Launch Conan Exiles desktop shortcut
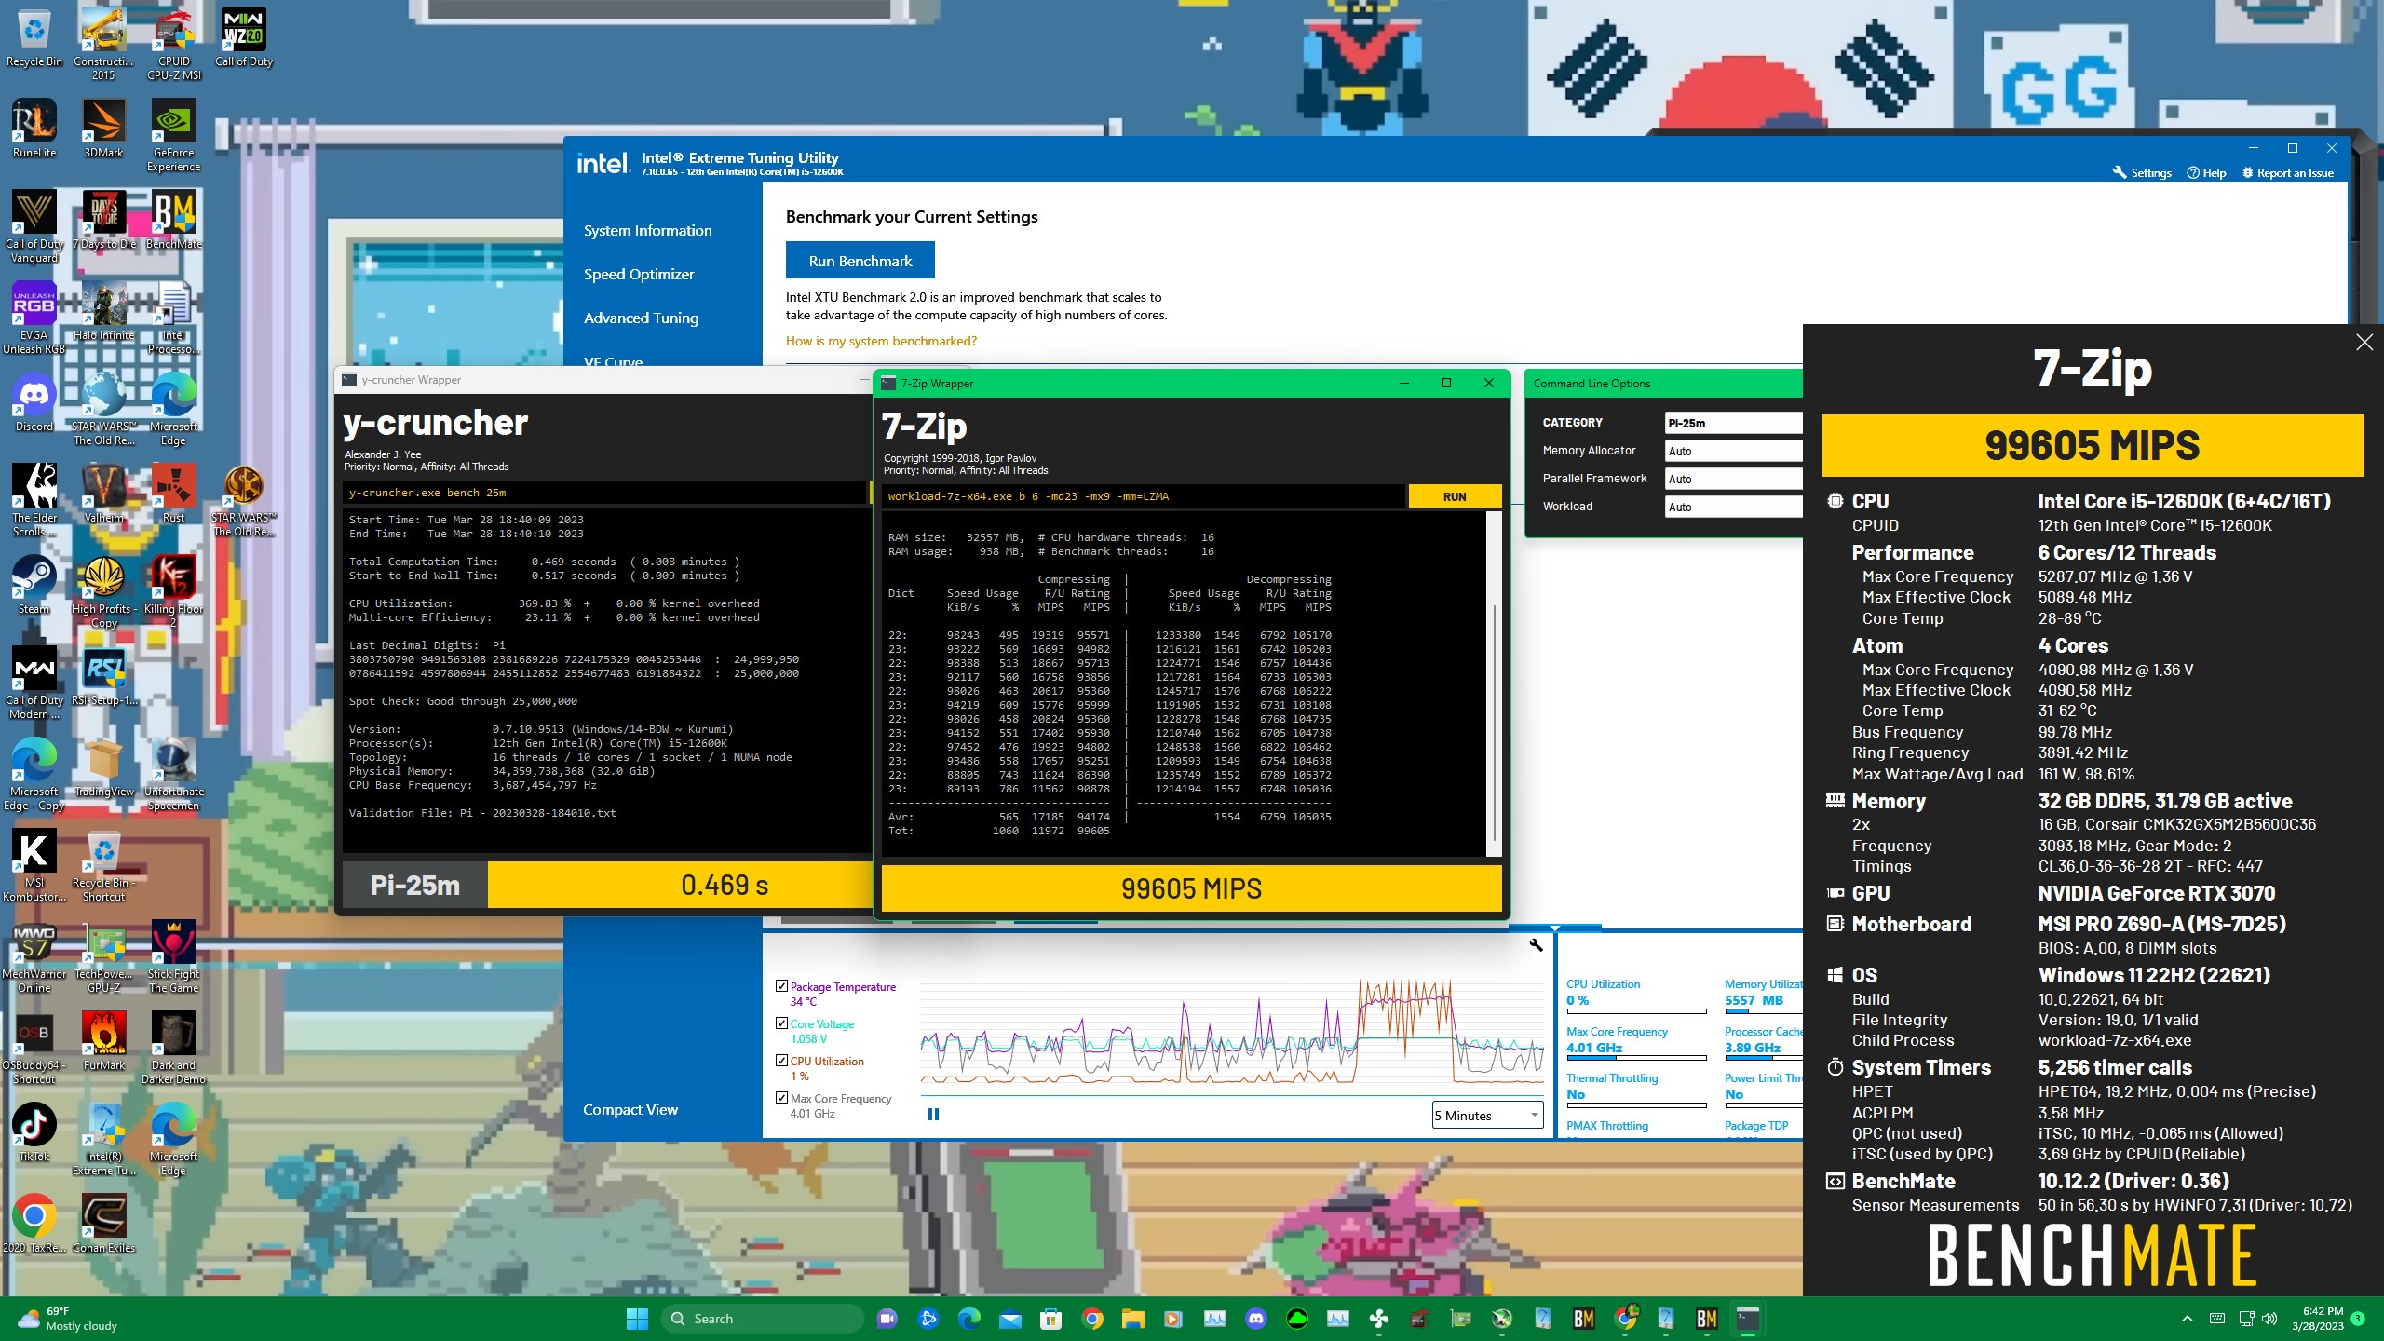The image size is (2384, 1341). [103, 1224]
